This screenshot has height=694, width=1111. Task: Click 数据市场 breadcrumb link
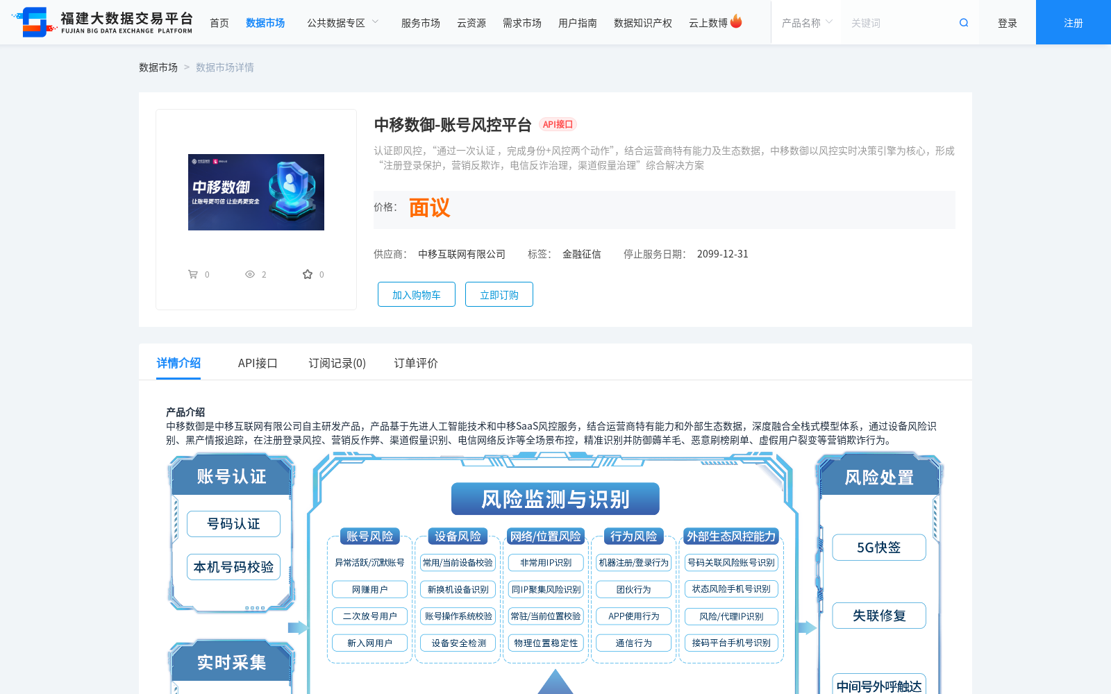pos(158,67)
